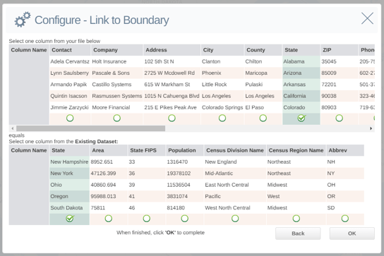Select the ZIP column radio button
Image resolution: width=384 pixels, height=256 pixels.
340,118
